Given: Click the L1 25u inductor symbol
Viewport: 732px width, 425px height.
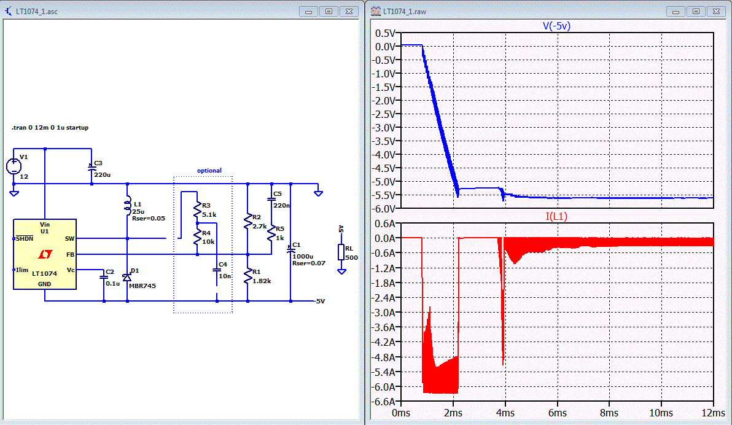Looking at the screenshot, I should tap(128, 206).
